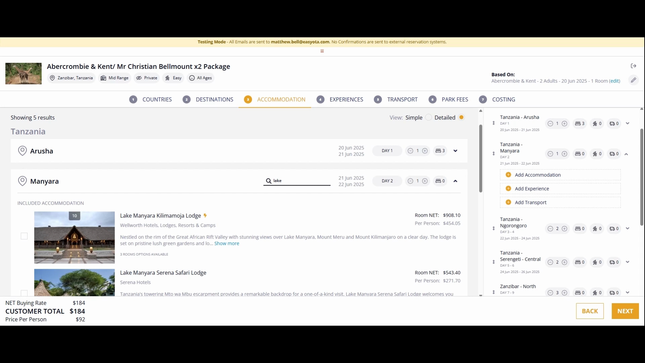Image resolution: width=645 pixels, height=363 pixels.
Task: Click sidebar accommodation count for Tanzania - Arusha
Action: tap(580, 124)
